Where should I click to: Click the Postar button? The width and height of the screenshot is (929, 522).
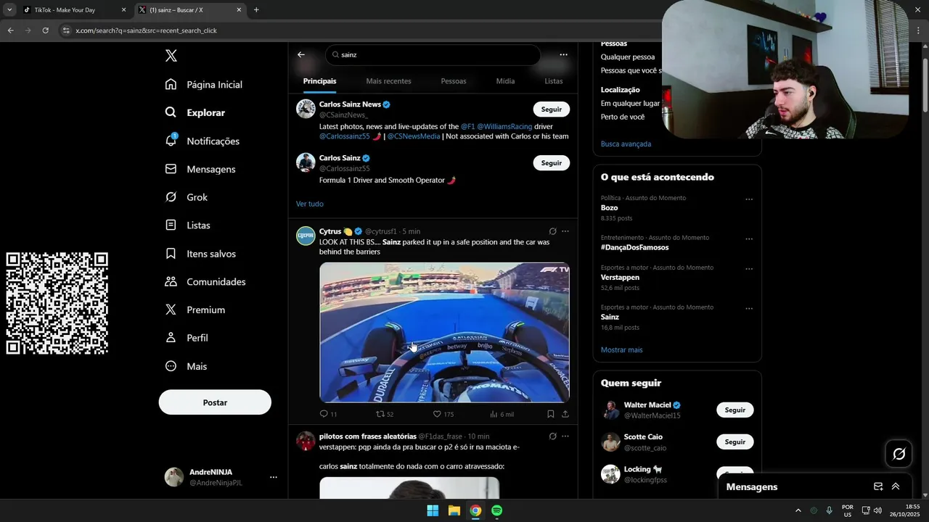pos(215,402)
